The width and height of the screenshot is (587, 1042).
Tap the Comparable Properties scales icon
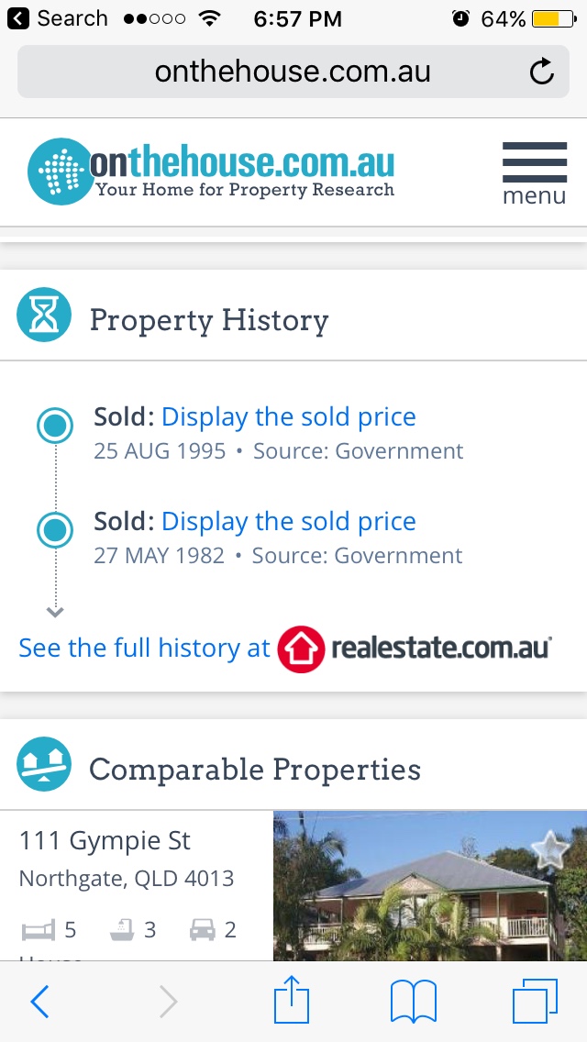[x=44, y=765]
